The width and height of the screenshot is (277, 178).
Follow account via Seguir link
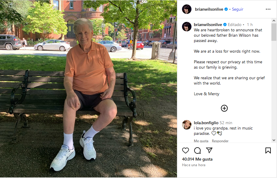(237, 9)
